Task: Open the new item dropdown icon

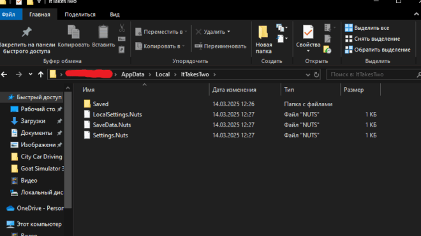Action: (282, 27)
